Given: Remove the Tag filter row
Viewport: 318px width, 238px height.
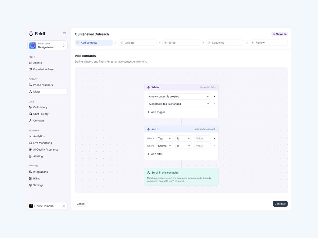Looking at the screenshot, I should click(214, 139).
